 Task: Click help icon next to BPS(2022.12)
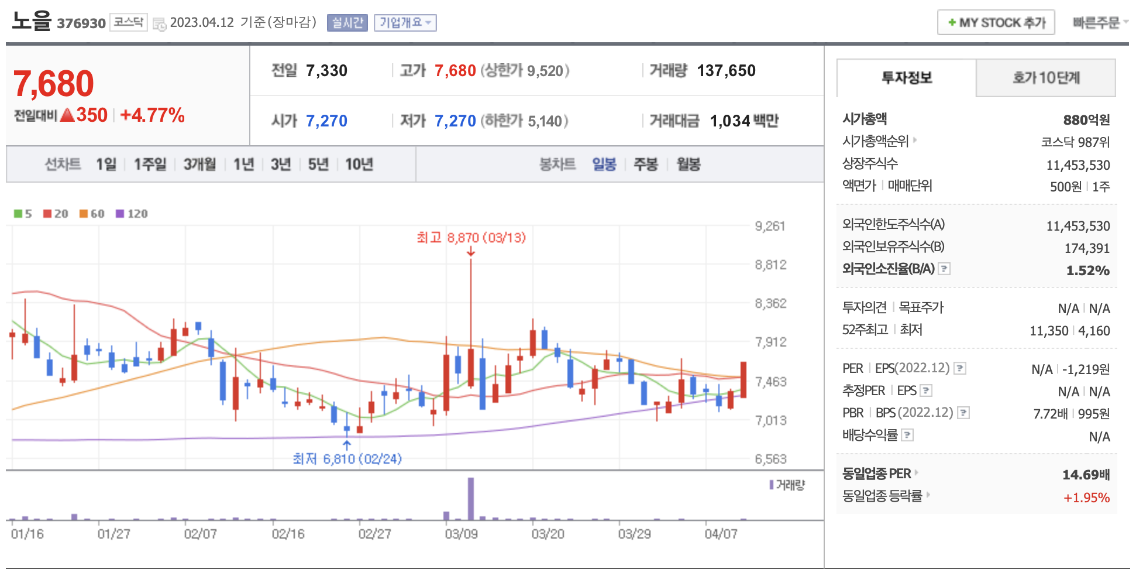pyautogui.click(x=963, y=413)
